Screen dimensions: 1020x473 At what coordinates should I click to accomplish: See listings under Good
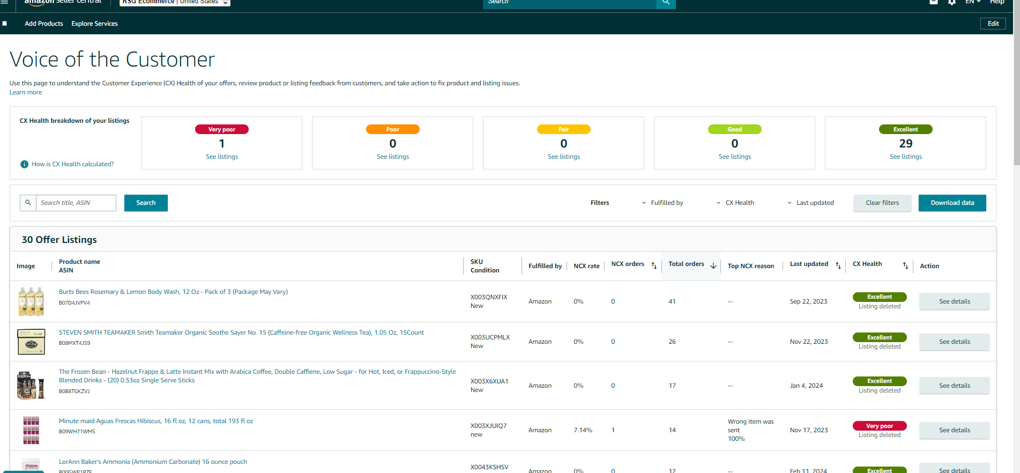point(735,157)
